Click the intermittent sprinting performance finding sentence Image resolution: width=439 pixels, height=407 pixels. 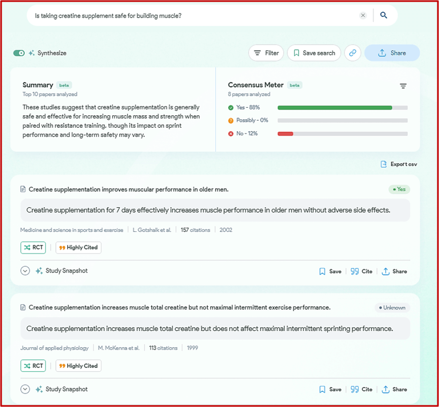point(210,329)
